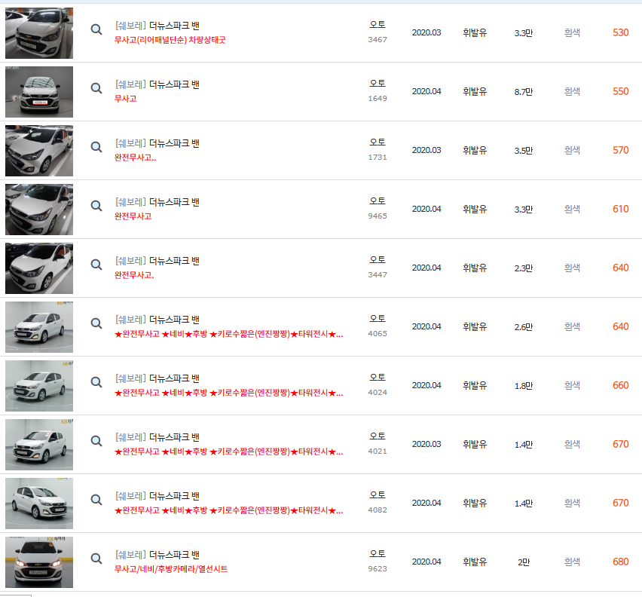Viewport: 642px width, 597px height.
Task: Click starred red description in 4065 row
Action: 229,334
